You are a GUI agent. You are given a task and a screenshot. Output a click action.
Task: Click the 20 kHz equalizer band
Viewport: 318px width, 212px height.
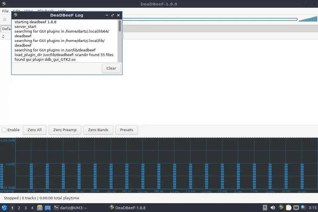pyautogui.click(x=302, y=176)
